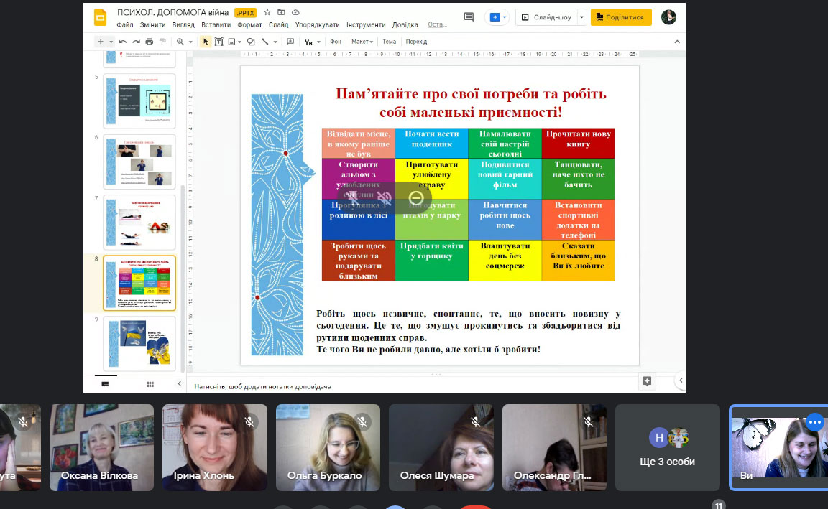Open the new slide layout dropdown arrow

click(111, 42)
